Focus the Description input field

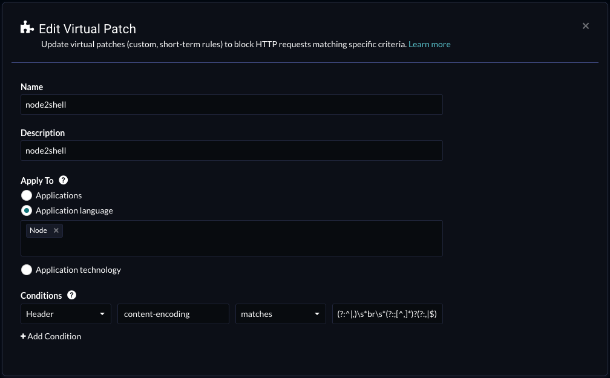click(x=231, y=151)
